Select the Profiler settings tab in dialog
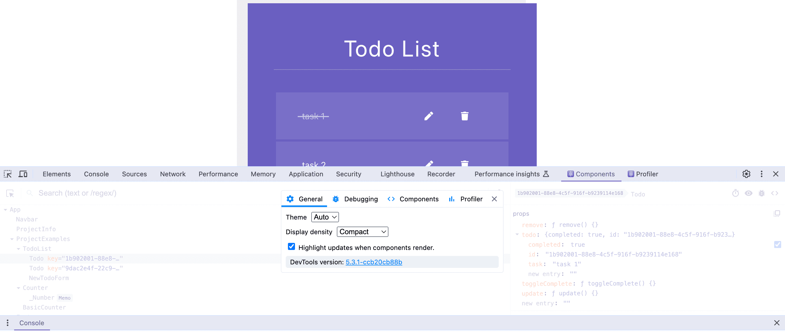785x332 pixels. [466, 199]
